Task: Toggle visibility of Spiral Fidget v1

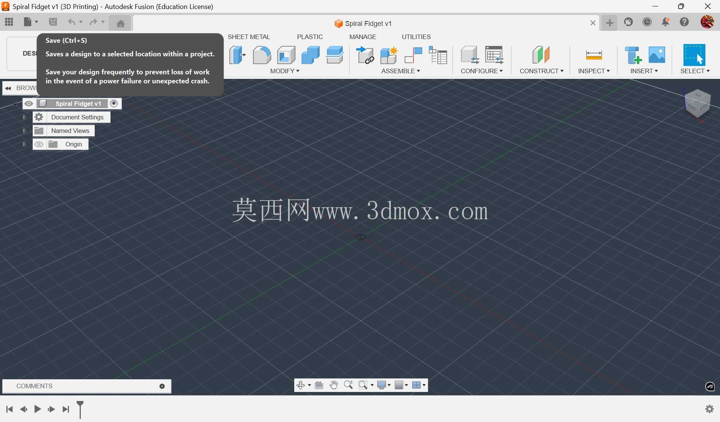Action: pos(29,104)
